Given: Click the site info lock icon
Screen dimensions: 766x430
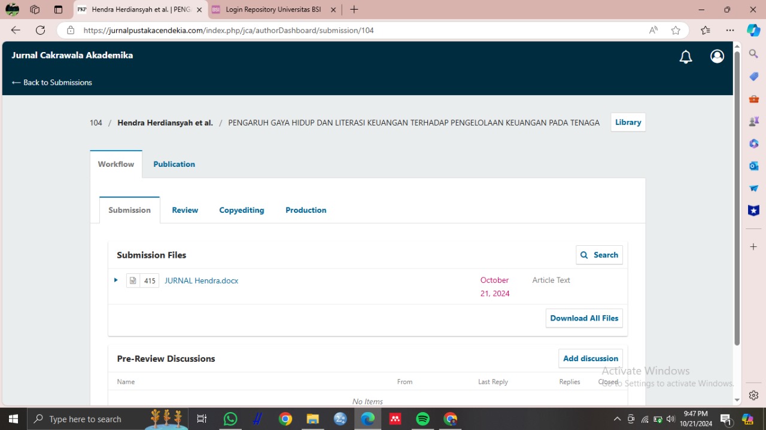Looking at the screenshot, I should point(71,30).
